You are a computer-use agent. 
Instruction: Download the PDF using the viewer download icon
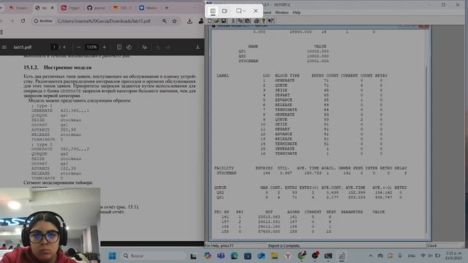pyautogui.click(x=197, y=47)
